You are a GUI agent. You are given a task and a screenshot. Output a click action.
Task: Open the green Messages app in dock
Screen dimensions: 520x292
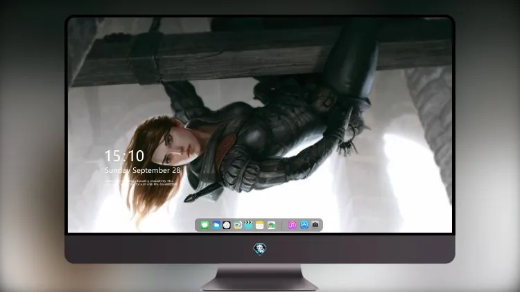205,225
